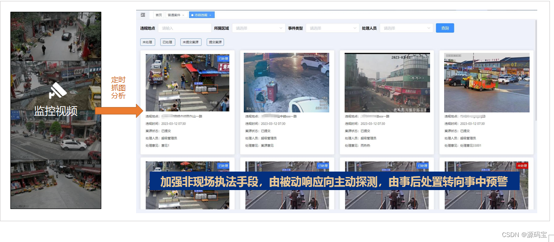Select text 处理意见: 而热热

pos(357,145)
